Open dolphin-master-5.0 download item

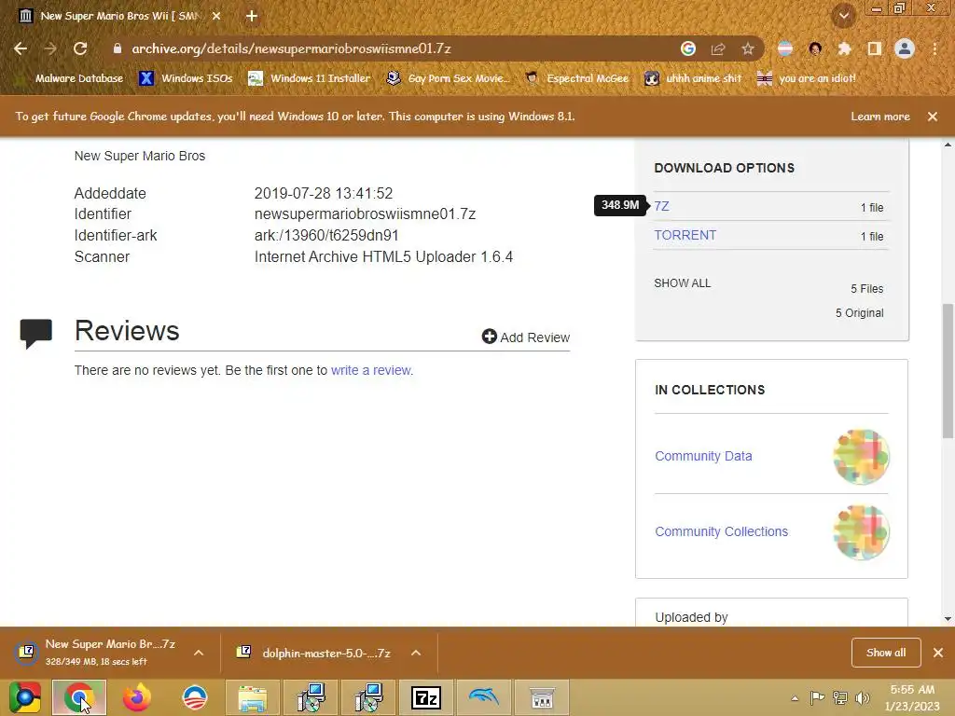(x=315, y=653)
